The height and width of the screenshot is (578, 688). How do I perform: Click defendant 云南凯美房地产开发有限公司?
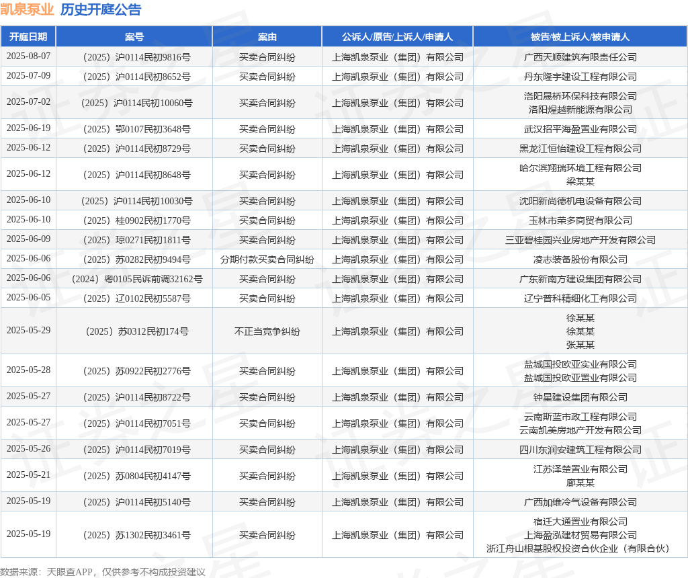coord(580,430)
